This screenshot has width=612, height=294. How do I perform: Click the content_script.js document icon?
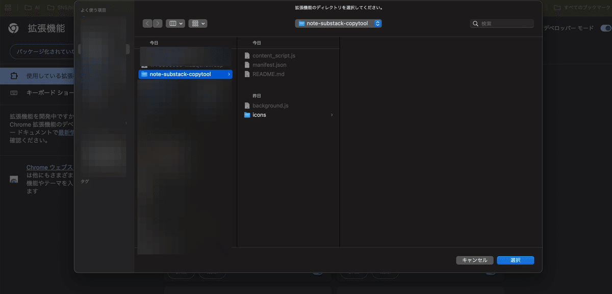[x=247, y=55]
